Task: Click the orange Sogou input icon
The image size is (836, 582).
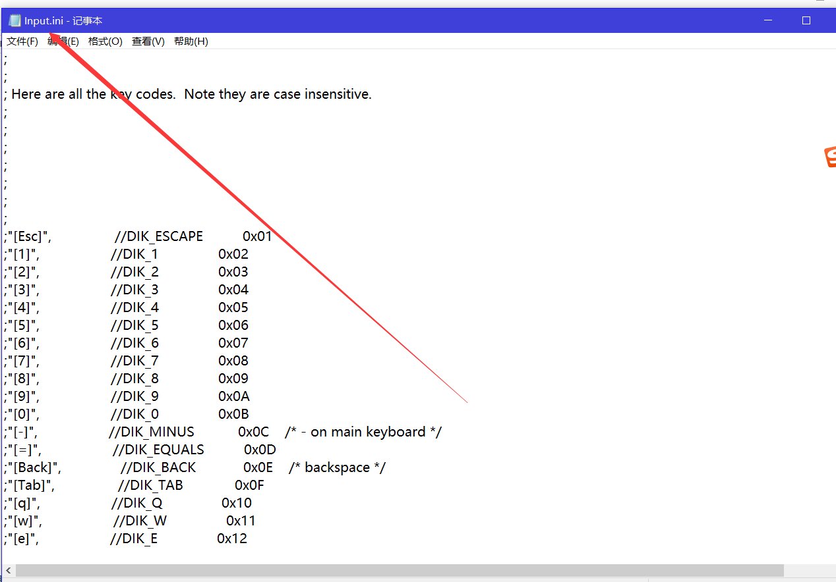Action: [x=829, y=157]
